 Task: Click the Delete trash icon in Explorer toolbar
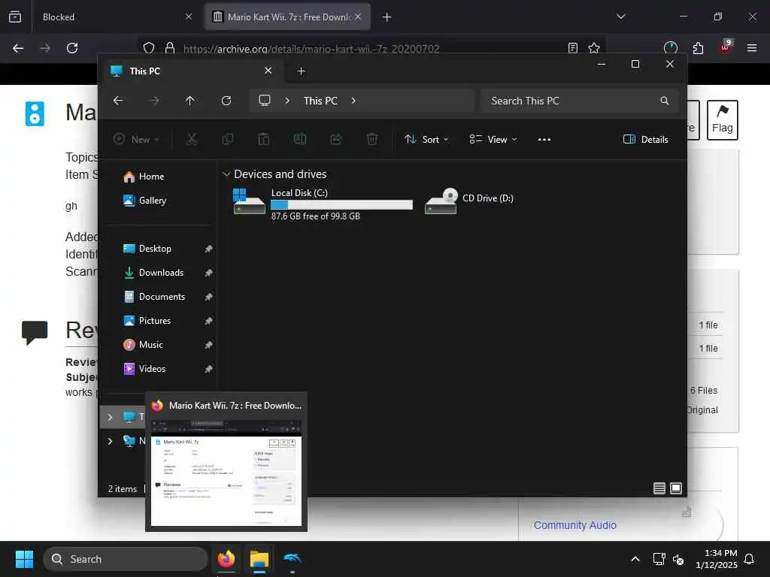pyautogui.click(x=372, y=139)
